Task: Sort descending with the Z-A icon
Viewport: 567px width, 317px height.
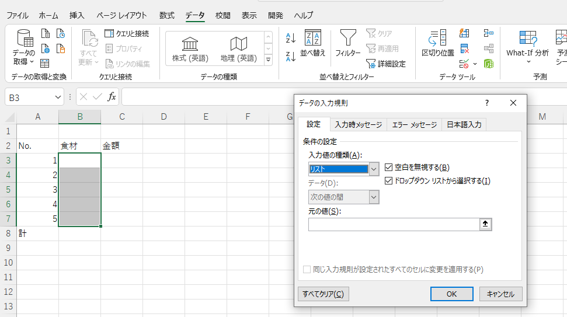Action: point(291,57)
